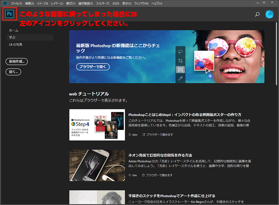This screenshot has width=279, height=205.
Task: Open the ヘルプ(H) menu
Action: click(157, 3)
